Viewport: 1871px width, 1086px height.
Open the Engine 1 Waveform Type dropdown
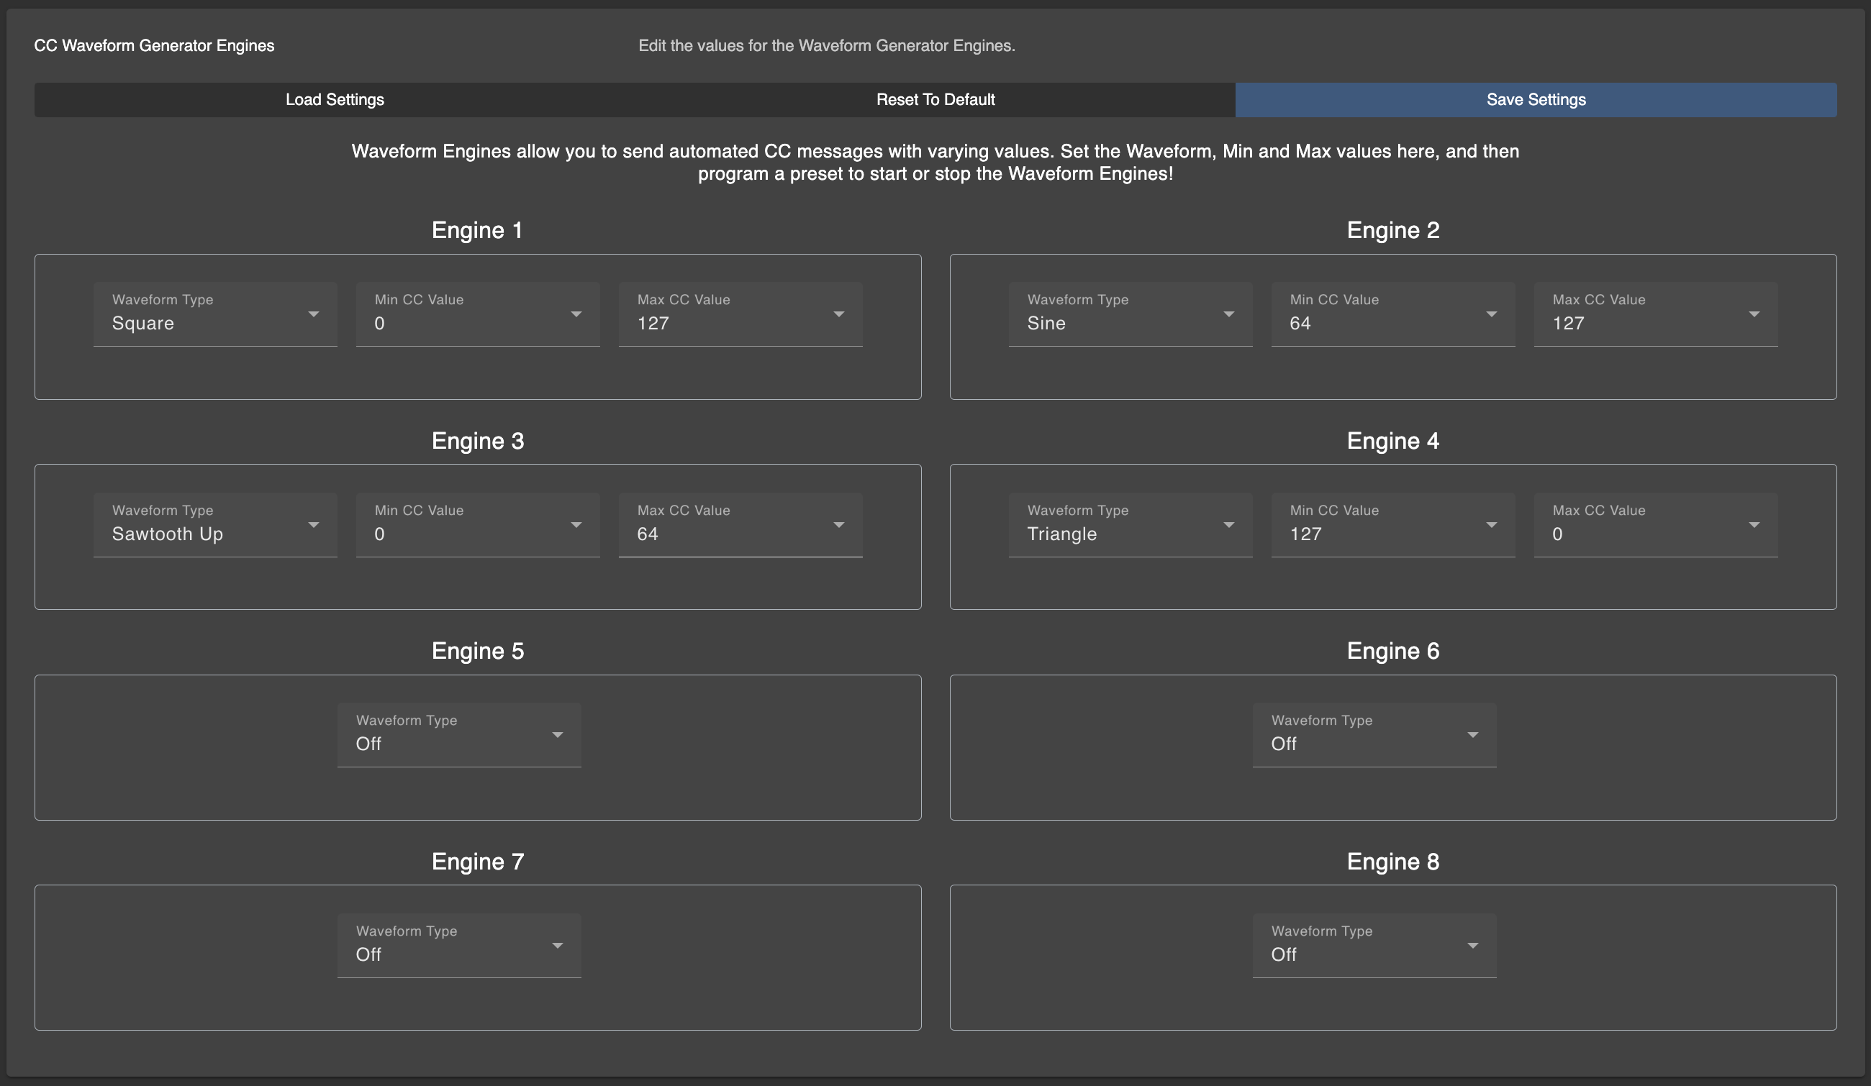pos(214,314)
